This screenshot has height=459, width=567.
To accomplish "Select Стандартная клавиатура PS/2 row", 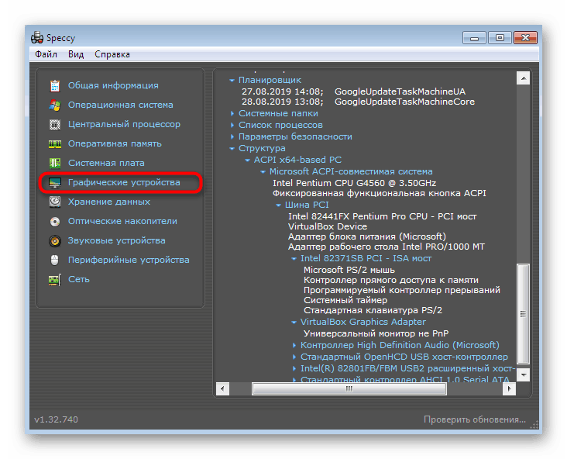I will [x=373, y=311].
